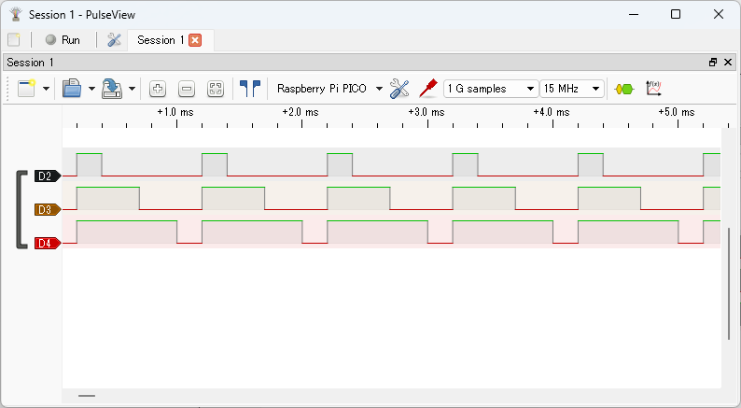This screenshot has height=408, width=741.
Task: Click the +4.0 ms ruler mark
Action: point(552,112)
